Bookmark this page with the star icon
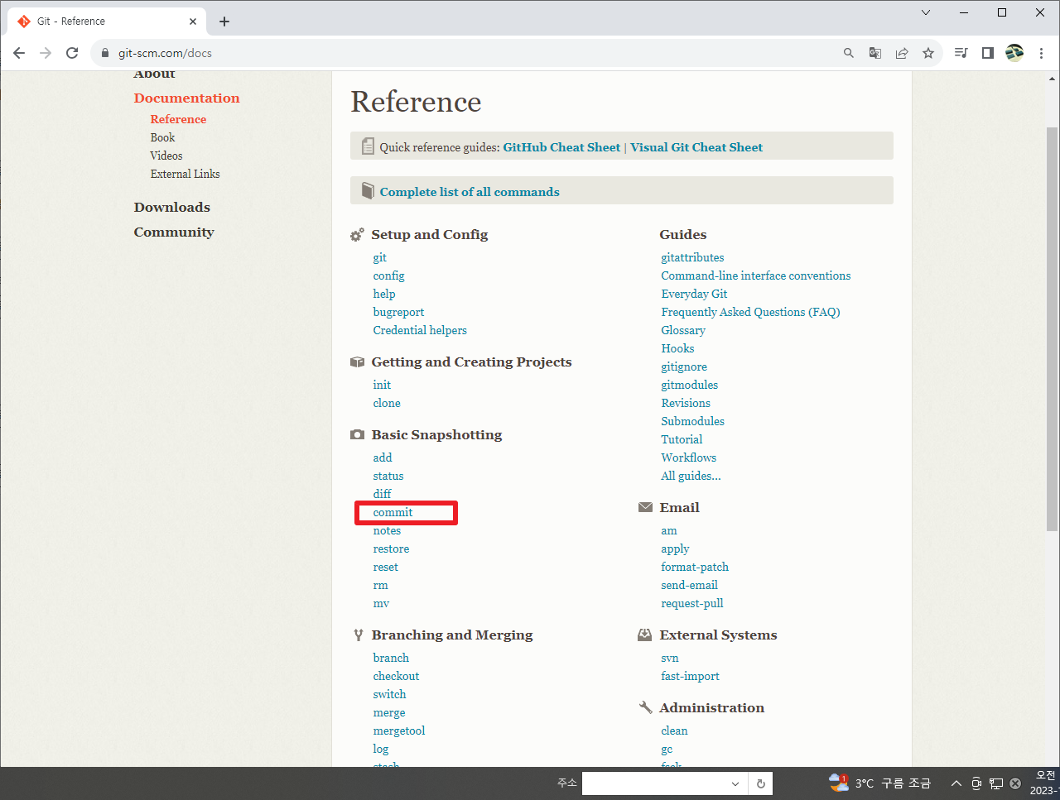 (928, 53)
